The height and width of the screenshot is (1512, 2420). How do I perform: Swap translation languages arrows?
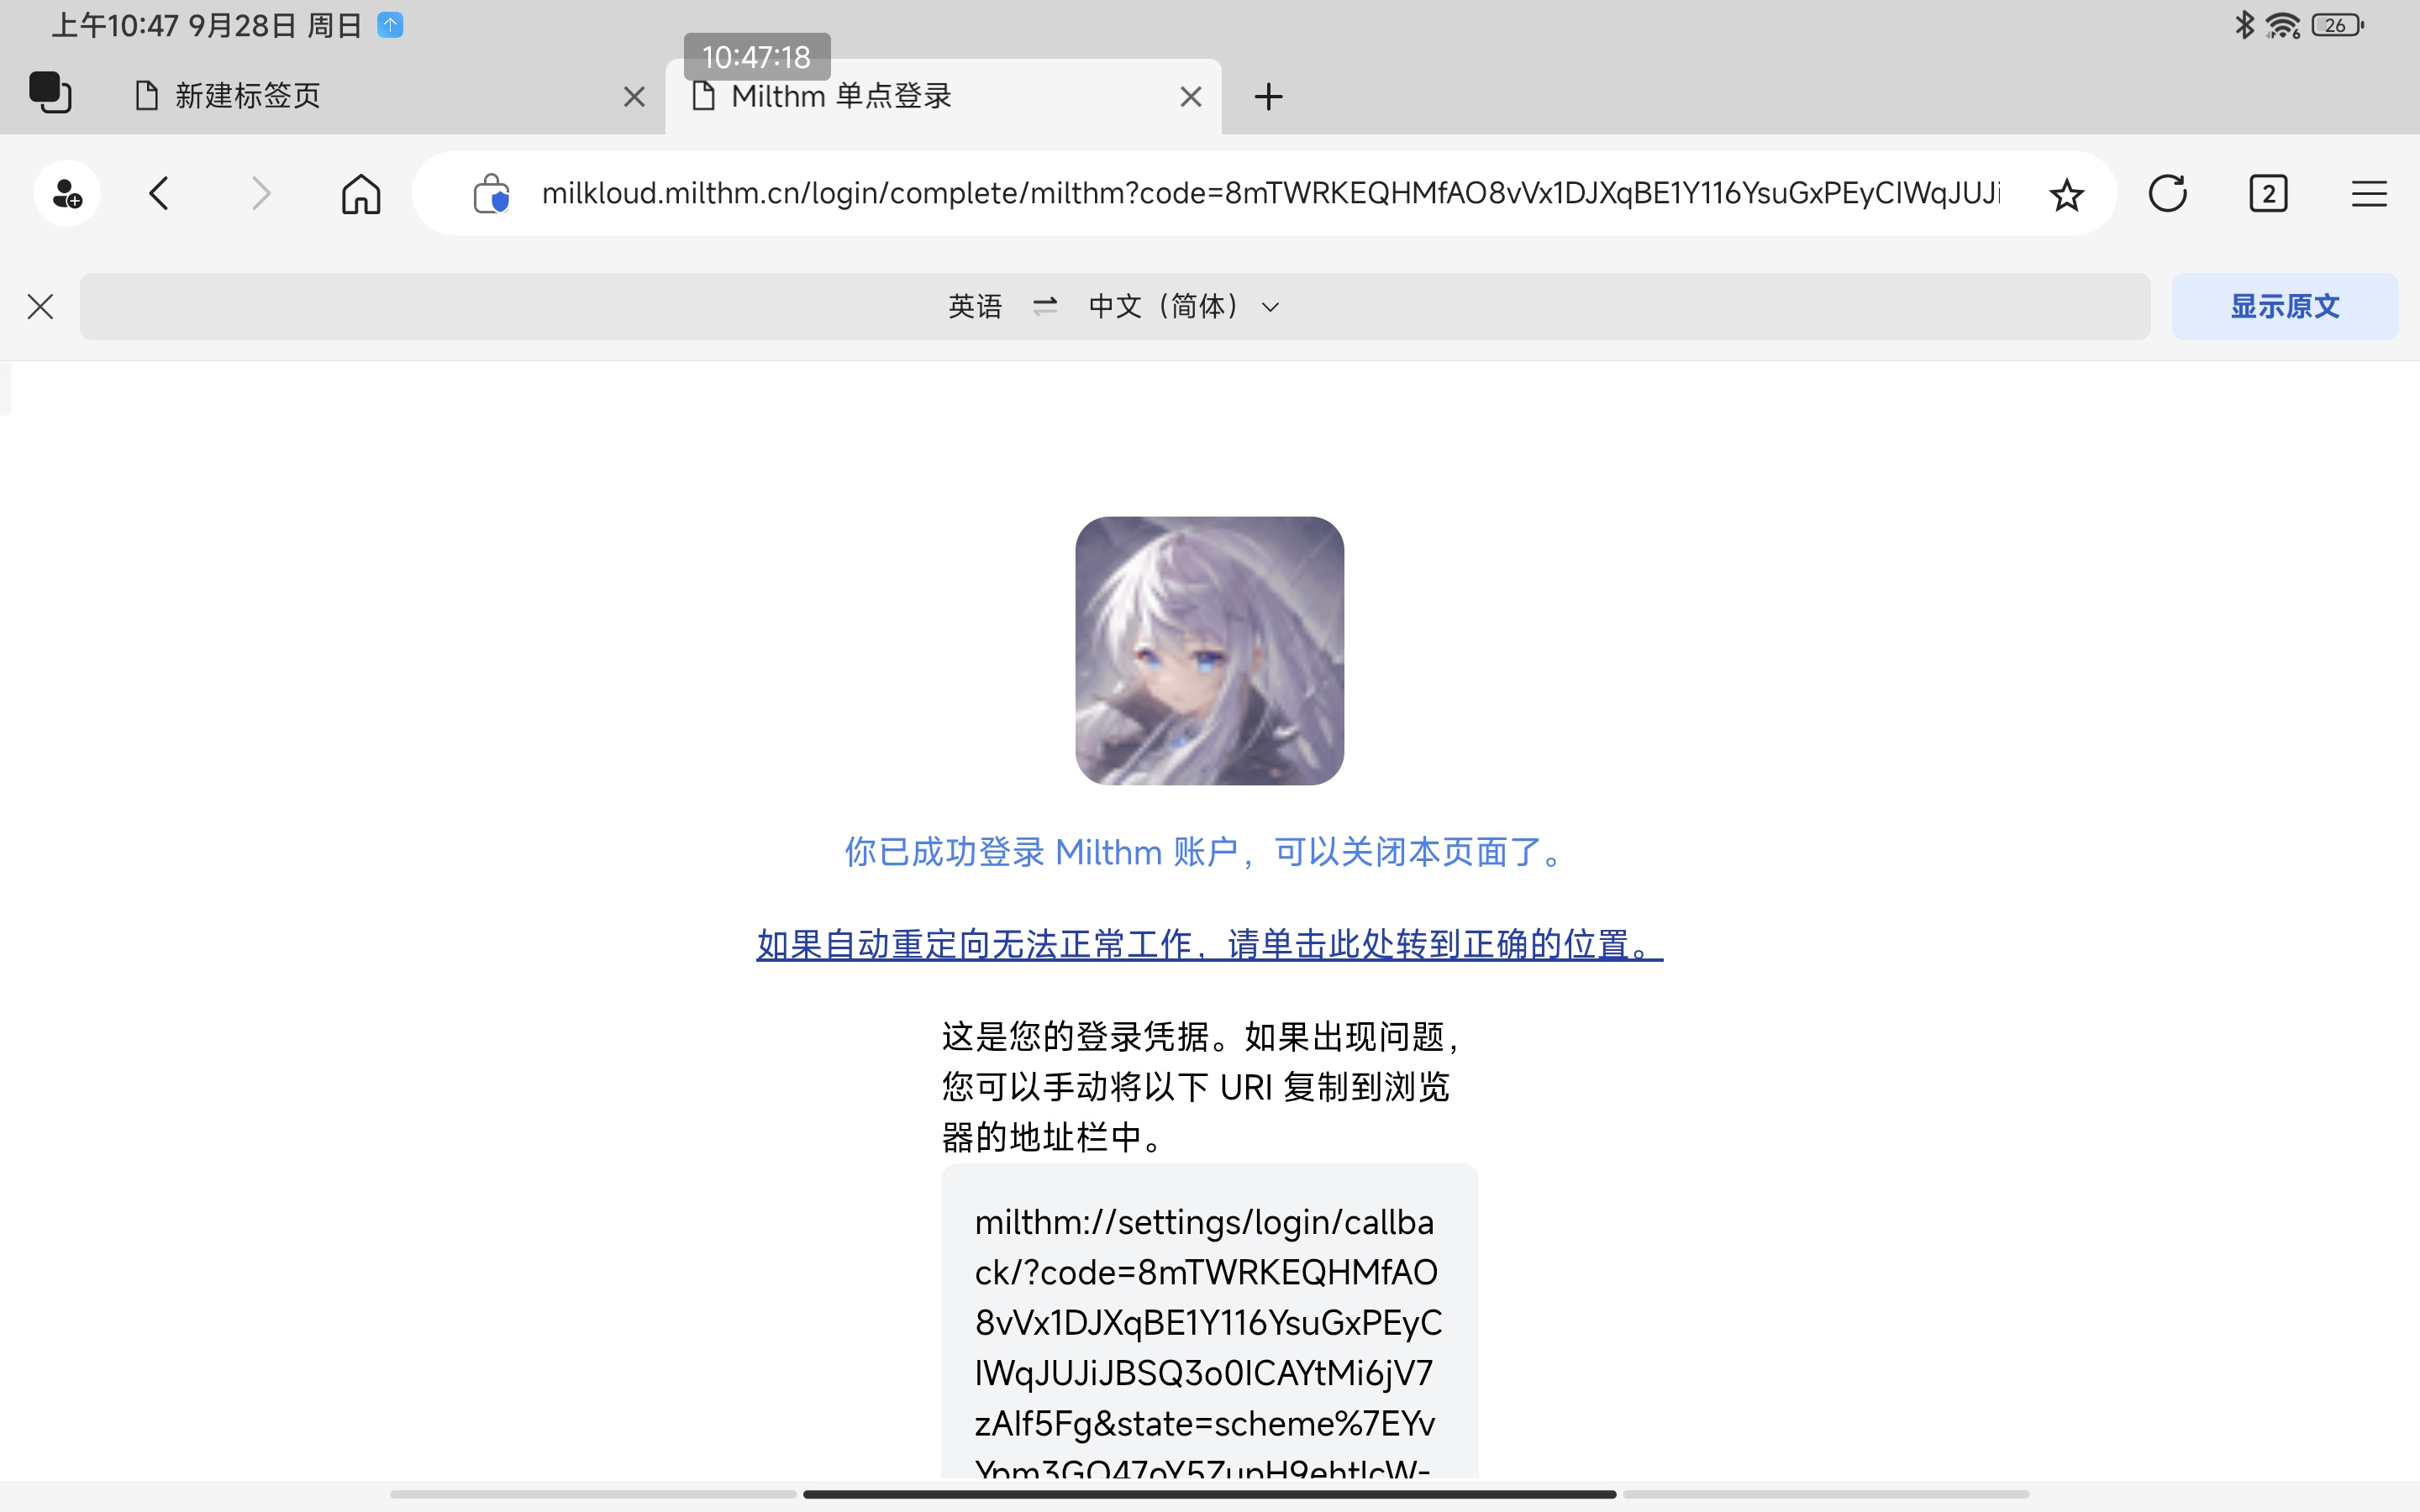click(1045, 306)
